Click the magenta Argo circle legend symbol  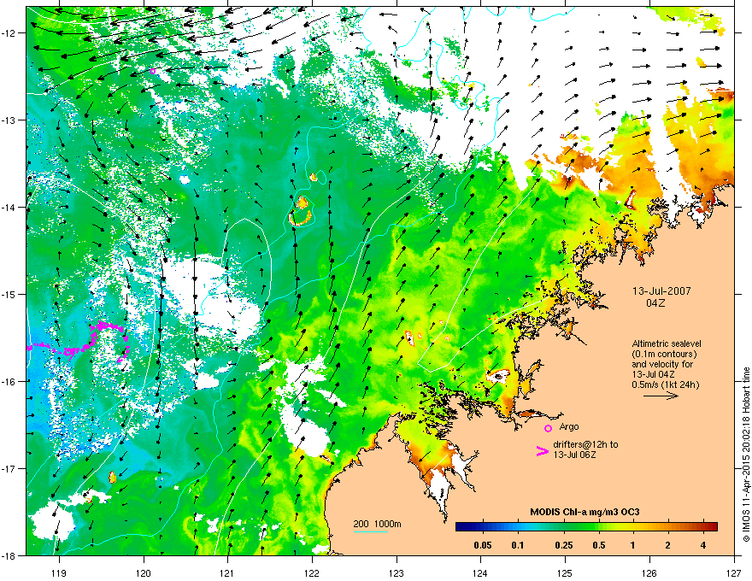pyautogui.click(x=548, y=428)
